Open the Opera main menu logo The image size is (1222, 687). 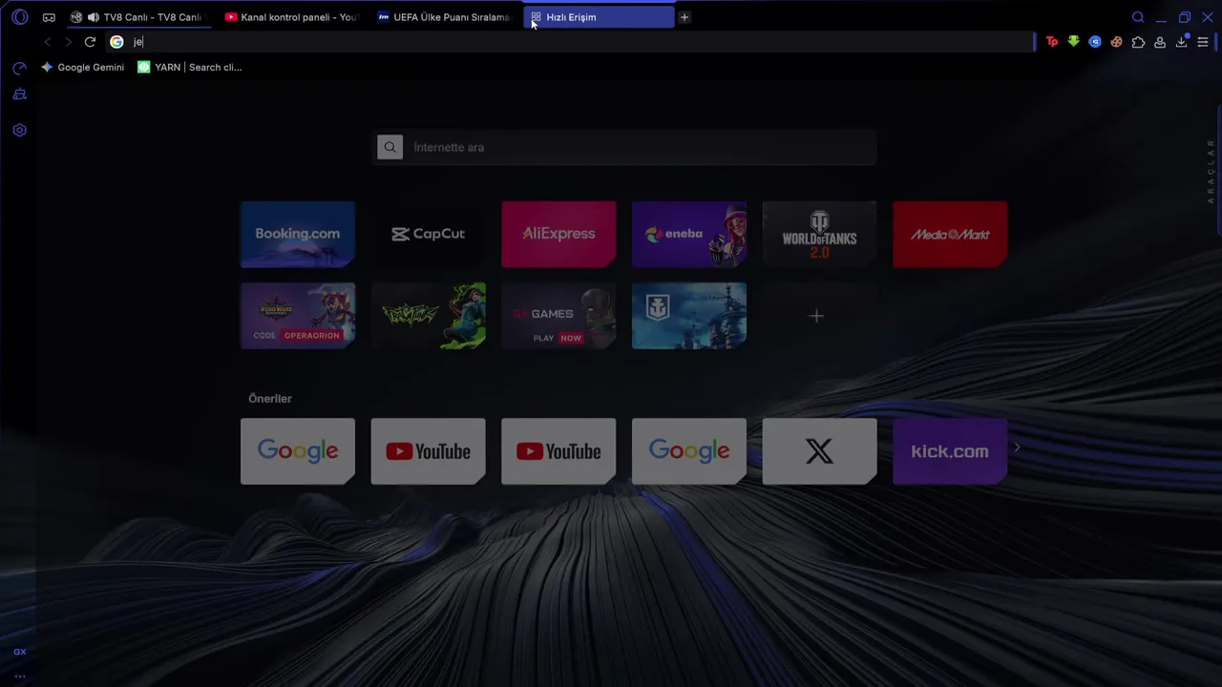[x=19, y=17]
